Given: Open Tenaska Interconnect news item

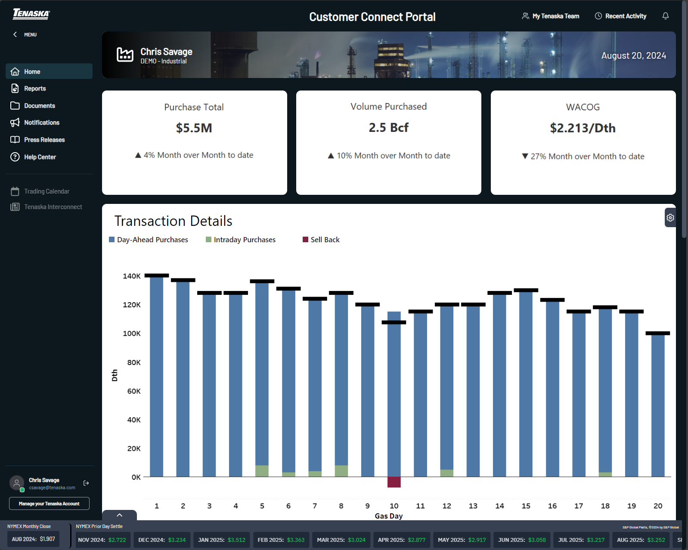Looking at the screenshot, I should tap(53, 207).
